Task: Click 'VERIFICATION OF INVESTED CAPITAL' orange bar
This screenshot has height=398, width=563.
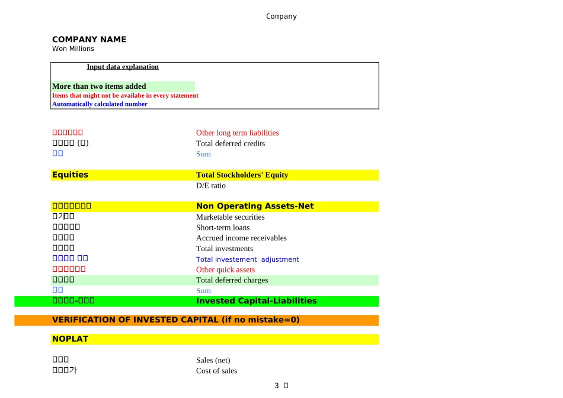Action: pos(196,320)
